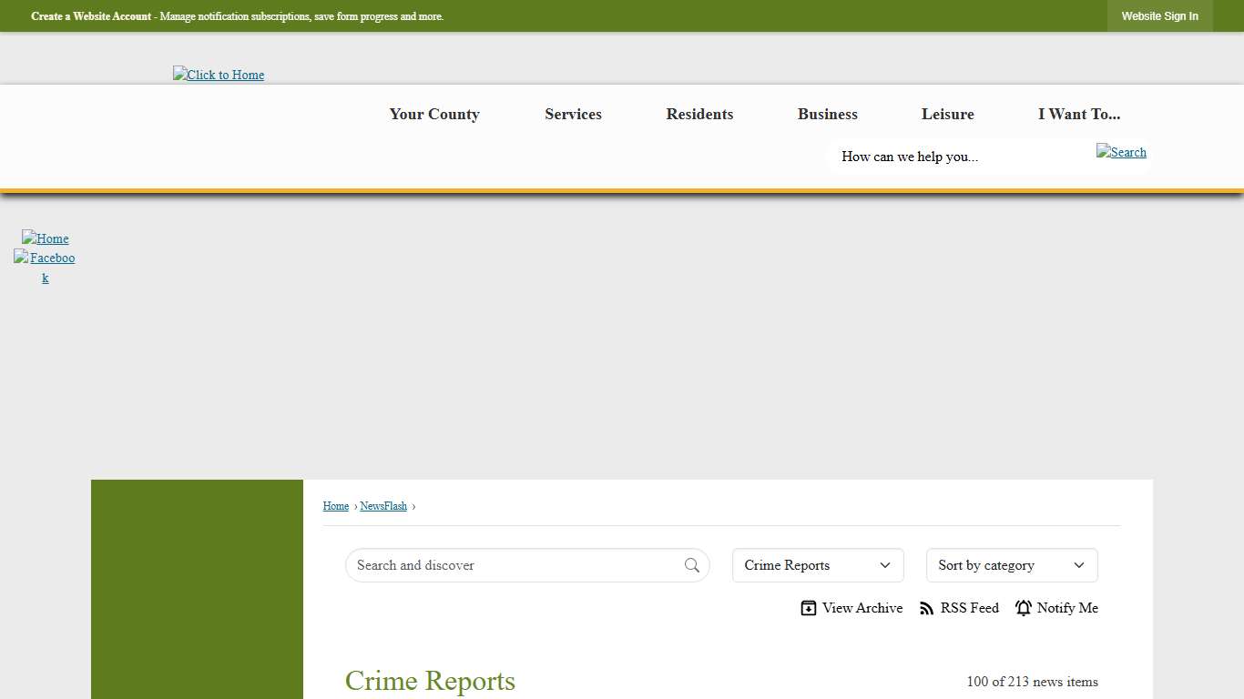
Task: Open the Sort by category dropdown
Action: (1011, 565)
